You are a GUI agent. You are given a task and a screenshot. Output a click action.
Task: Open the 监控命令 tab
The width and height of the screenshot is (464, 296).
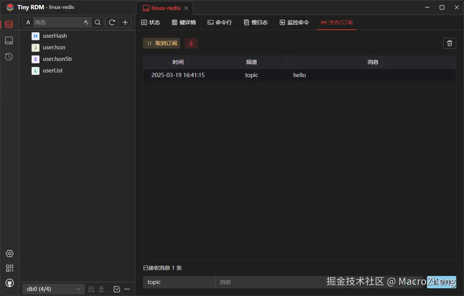coord(294,22)
